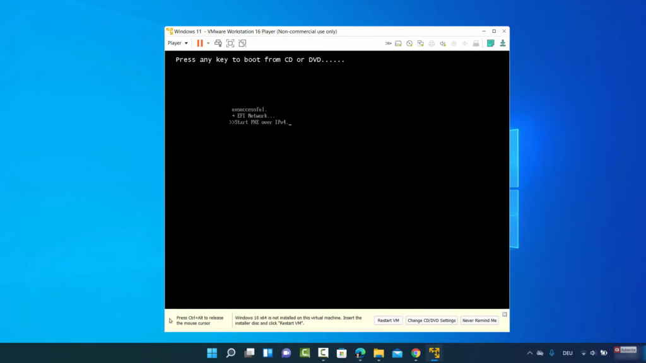Click inside the black VM console screen
The image size is (646, 363).
[337, 202]
